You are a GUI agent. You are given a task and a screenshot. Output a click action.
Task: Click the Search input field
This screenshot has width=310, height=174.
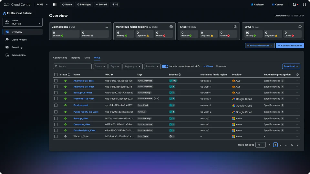[x=72, y=66]
